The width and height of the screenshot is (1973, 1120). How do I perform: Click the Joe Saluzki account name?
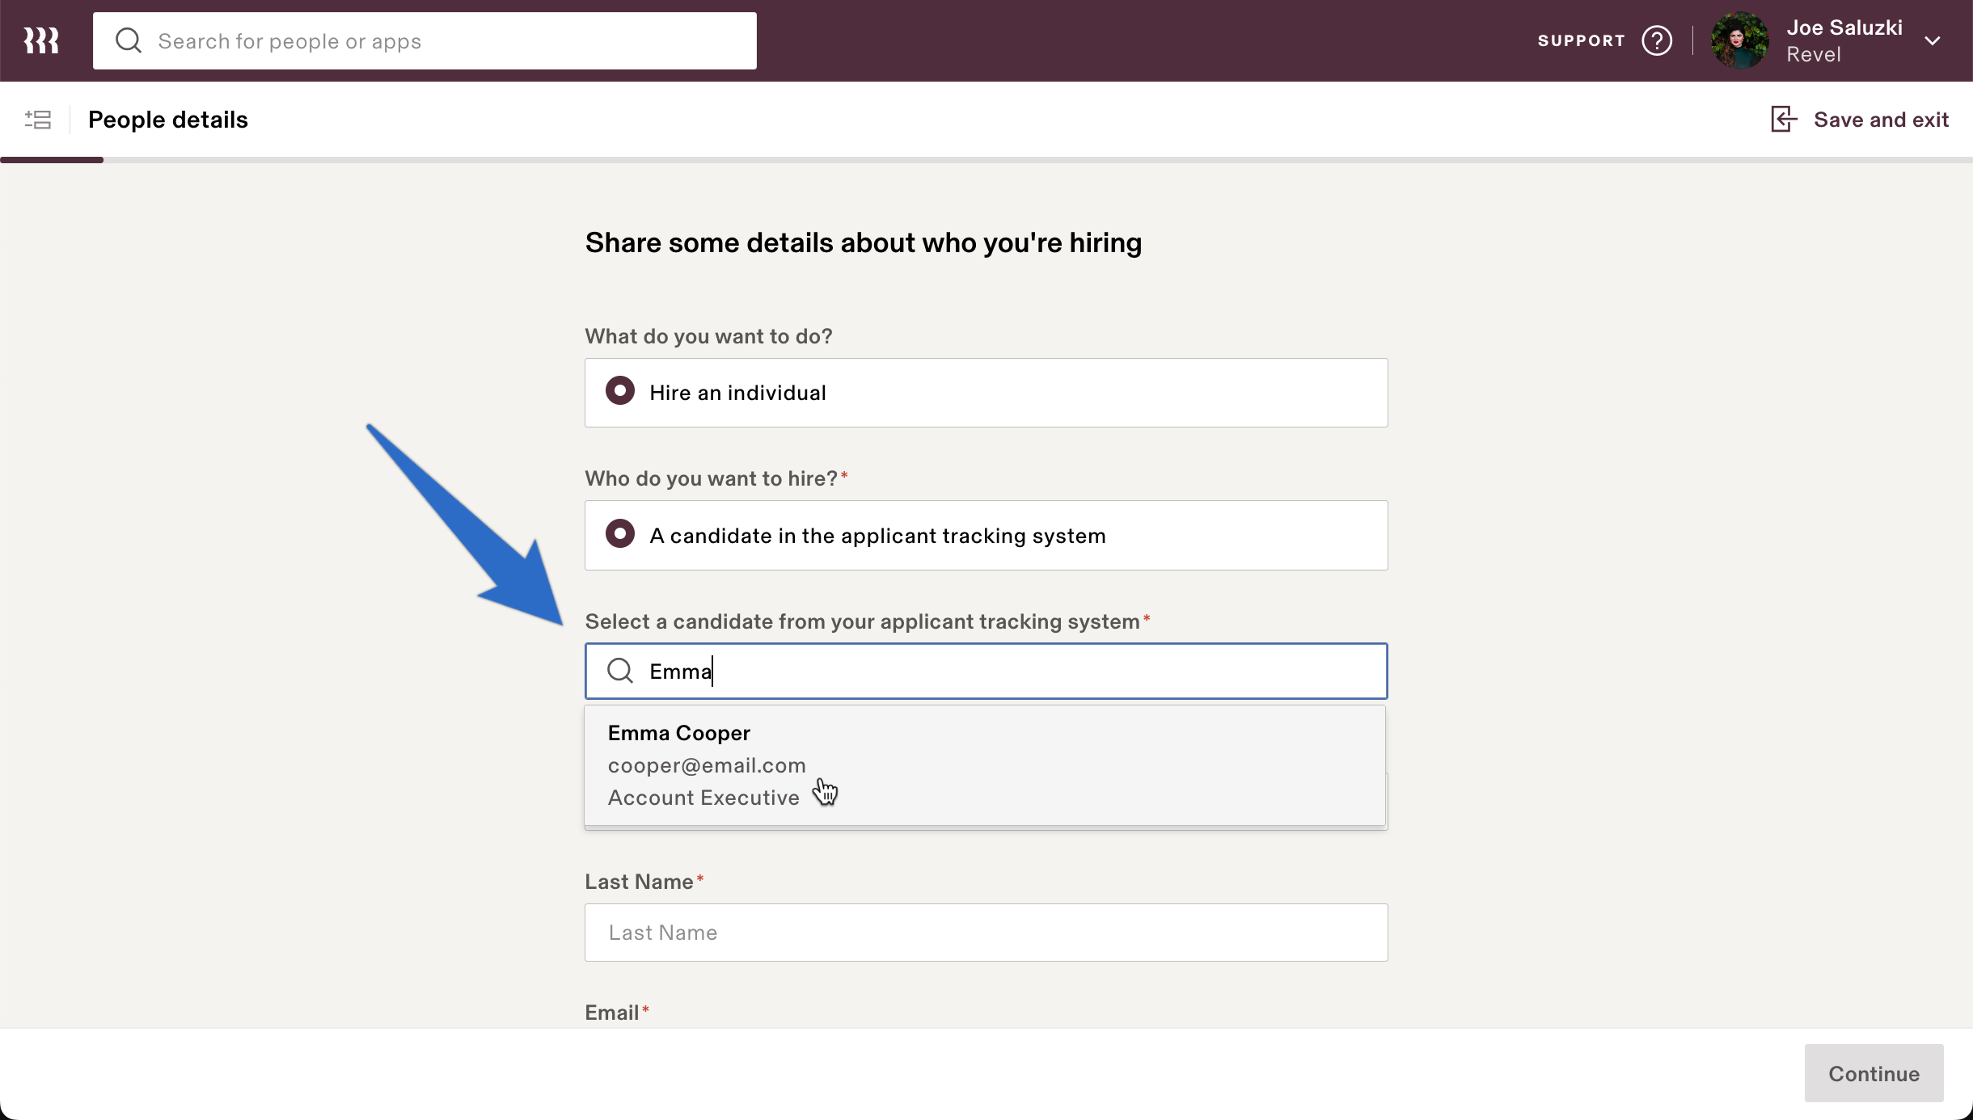coord(1846,27)
